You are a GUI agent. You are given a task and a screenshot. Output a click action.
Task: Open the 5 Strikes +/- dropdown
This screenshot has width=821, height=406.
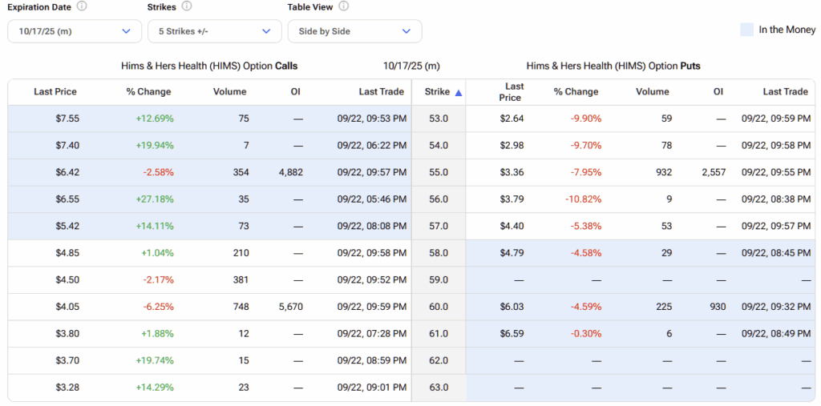tap(215, 31)
